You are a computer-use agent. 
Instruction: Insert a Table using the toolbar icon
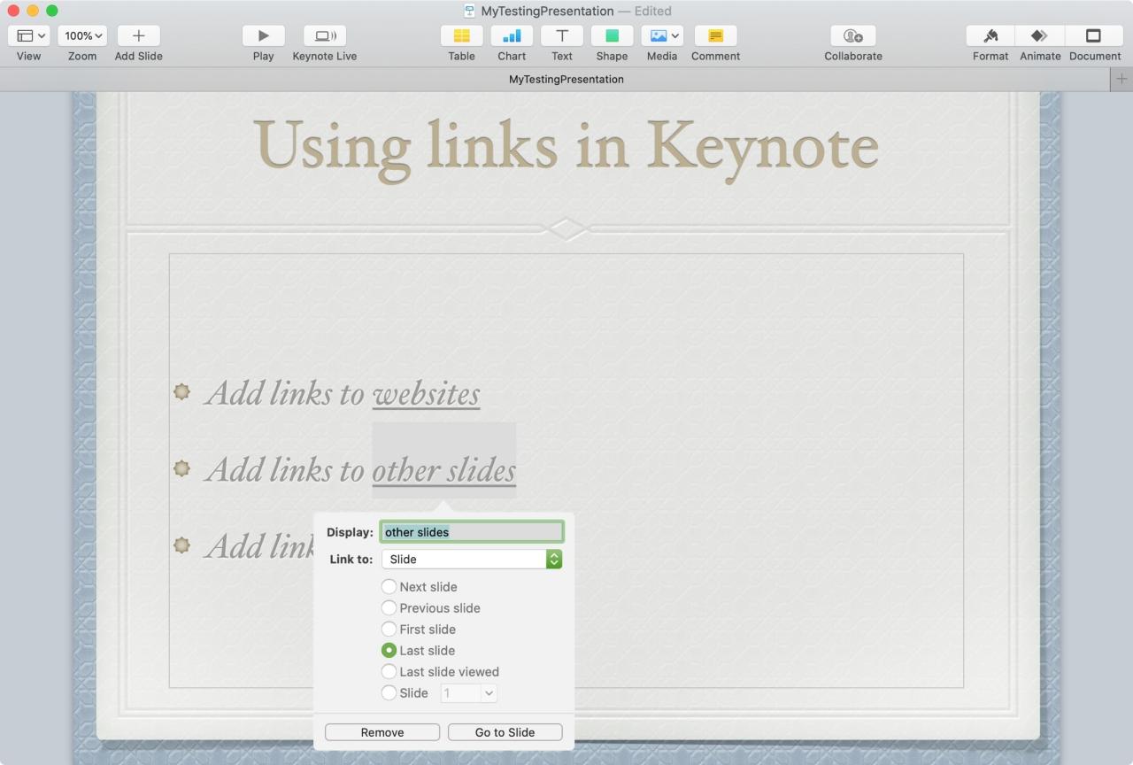pyautogui.click(x=461, y=36)
